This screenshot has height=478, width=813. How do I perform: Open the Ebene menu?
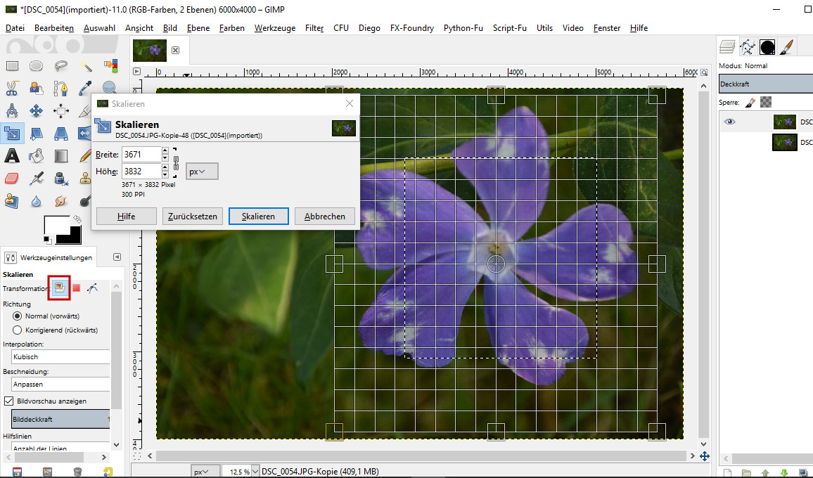pyautogui.click(x=198, y=28)
